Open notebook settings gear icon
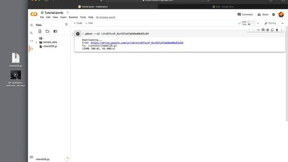This screenshot has width=288, height=162. coord(274,14)
